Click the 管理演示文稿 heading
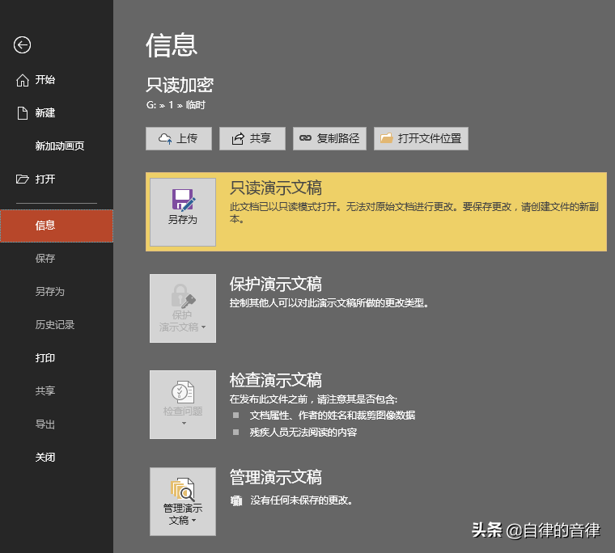 [x=276, y=477]
